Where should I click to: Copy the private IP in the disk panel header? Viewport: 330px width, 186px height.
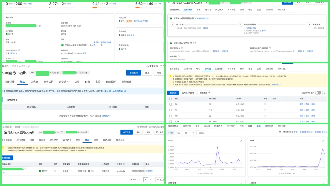pyautogui.click(x=86, y=132)
